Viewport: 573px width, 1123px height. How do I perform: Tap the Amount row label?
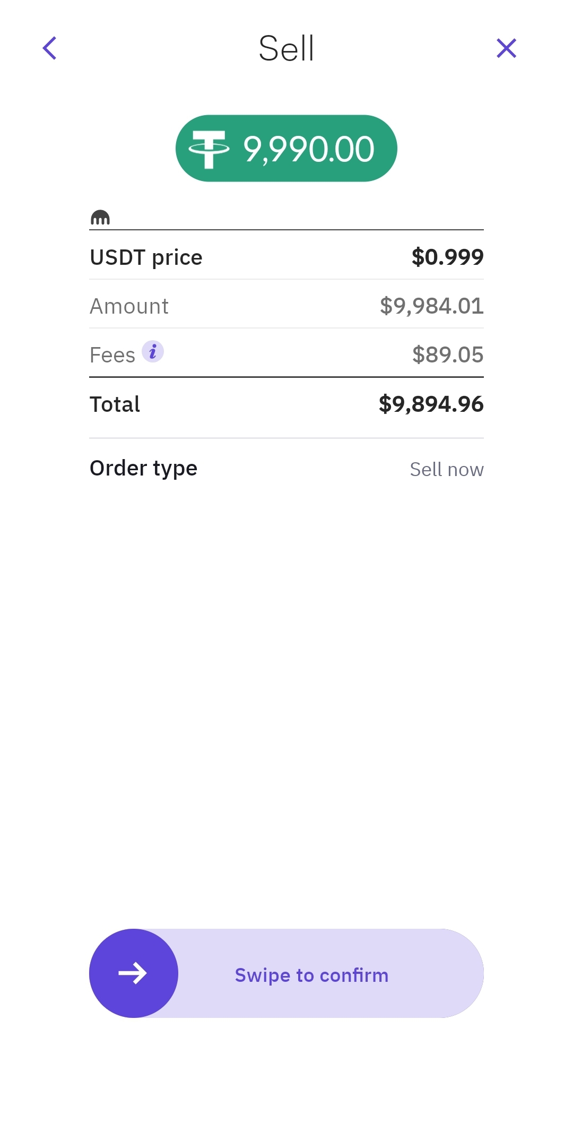[129, 307]
